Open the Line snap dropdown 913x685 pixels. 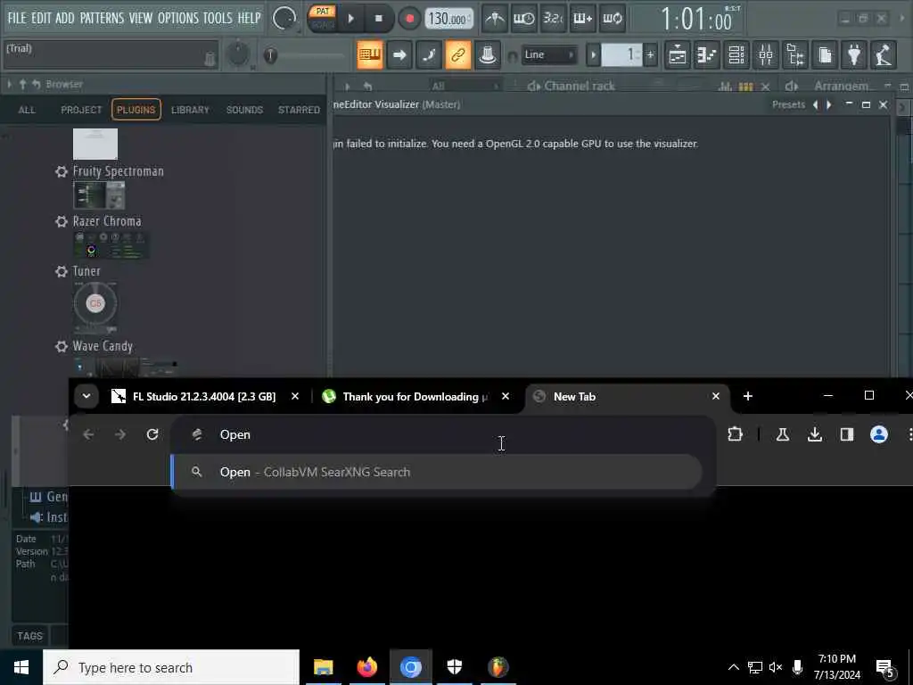(549, 54)
